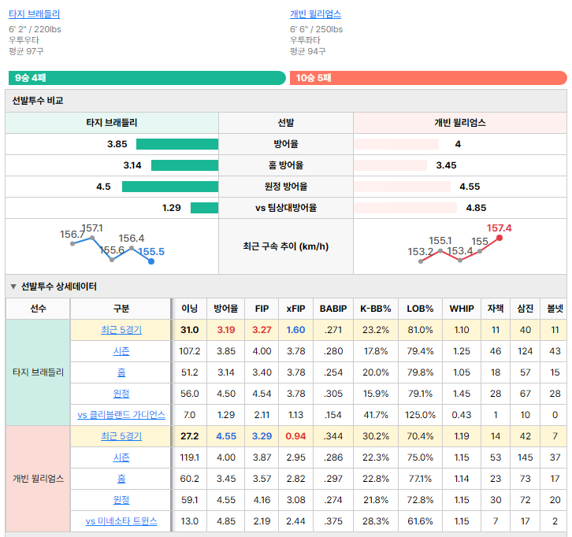Click the blue 1.60 xFIP value
This screenshot has height=537, width=572.
point(295,330)
